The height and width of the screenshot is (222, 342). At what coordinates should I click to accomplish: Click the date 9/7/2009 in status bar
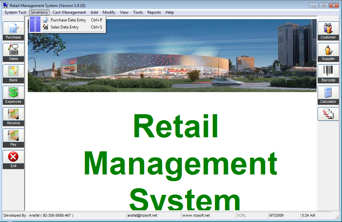pos(276,215)
